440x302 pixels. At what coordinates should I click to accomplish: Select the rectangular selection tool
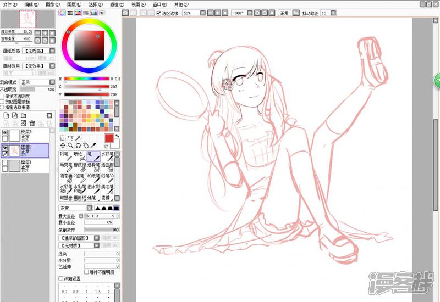coord(63,138)
